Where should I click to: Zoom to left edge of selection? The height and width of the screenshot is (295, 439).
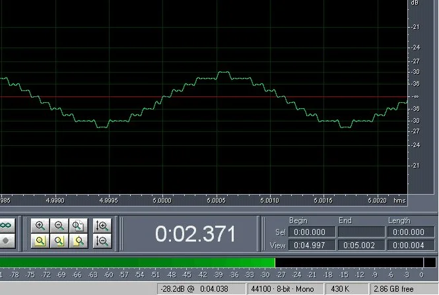click(59, 242)
